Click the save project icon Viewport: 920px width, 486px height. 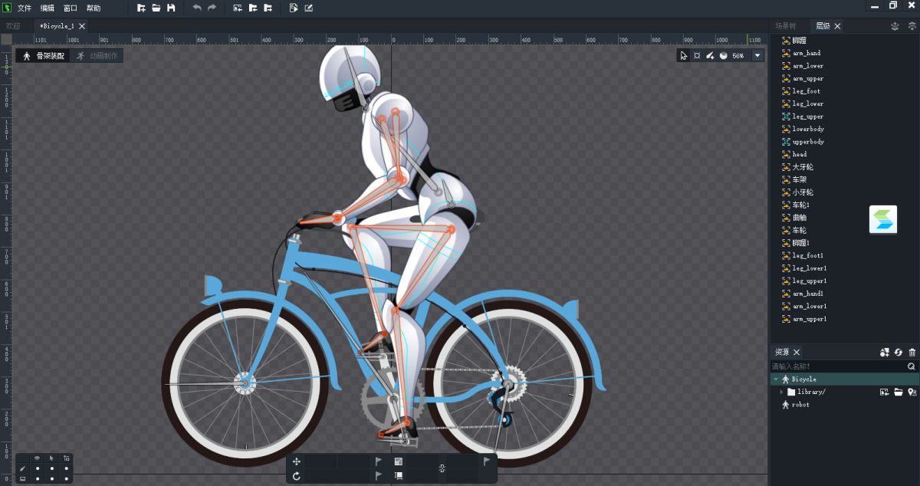(171, 8)
